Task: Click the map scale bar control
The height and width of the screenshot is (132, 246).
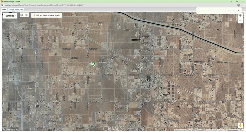Action: (x=231, y=130)
